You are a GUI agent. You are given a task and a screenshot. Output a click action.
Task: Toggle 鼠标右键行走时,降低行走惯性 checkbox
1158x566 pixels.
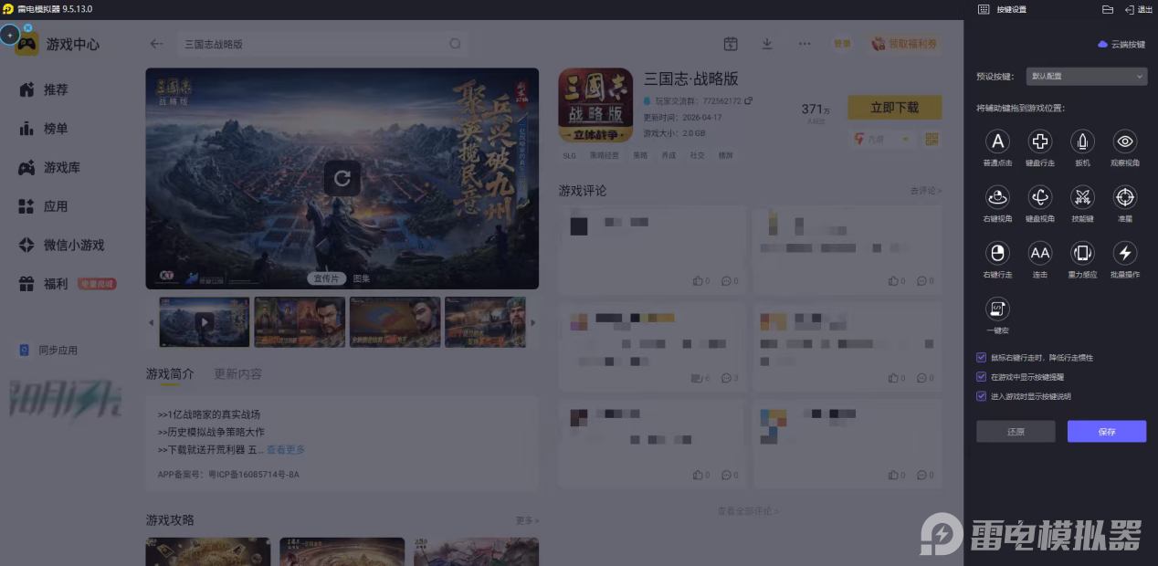[x=981, y=357]
